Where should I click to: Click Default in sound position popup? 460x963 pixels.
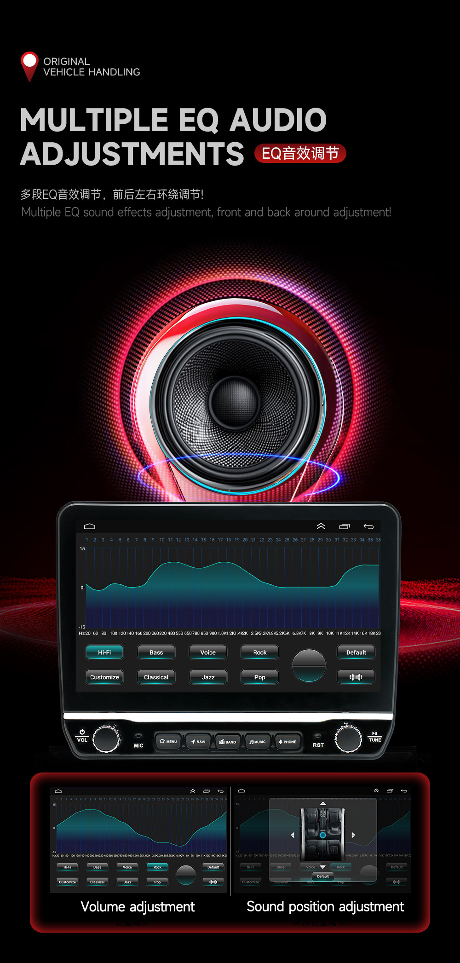[x=323, y=877]
